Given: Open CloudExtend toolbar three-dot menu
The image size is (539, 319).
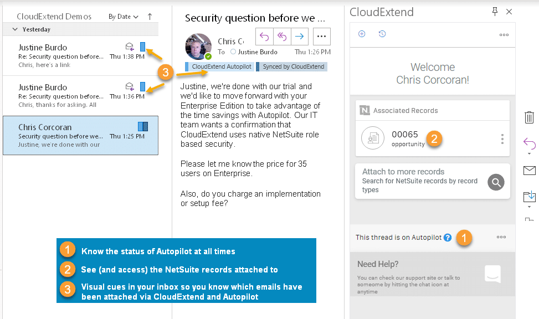Looking at the screenshot, I should pos(504,35).
